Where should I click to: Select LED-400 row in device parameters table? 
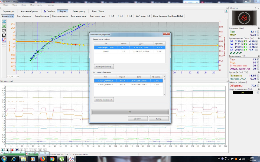coord(130,51)
